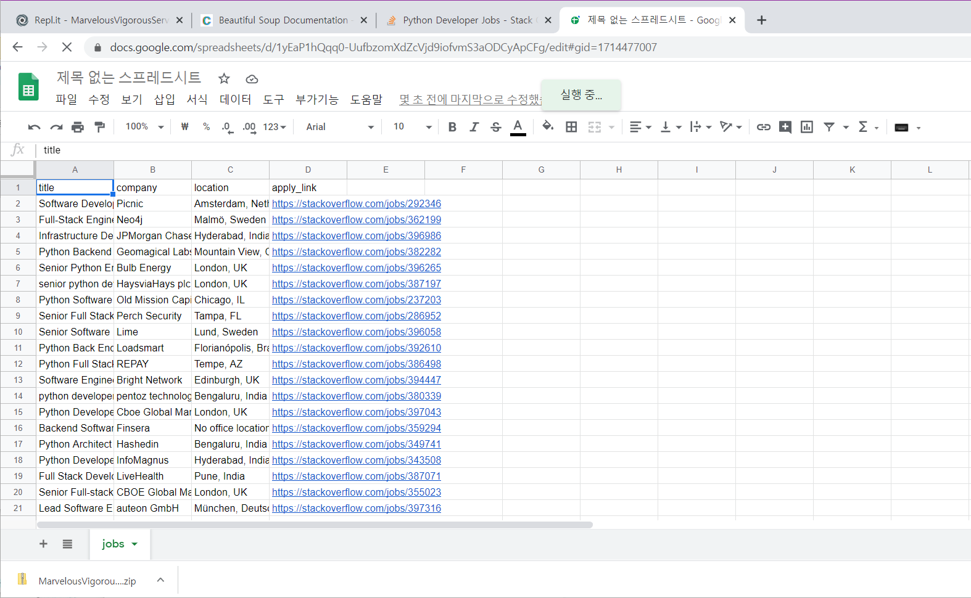Open the 부가기능 menu
This screenshot has height=598, width=971.
317,99
